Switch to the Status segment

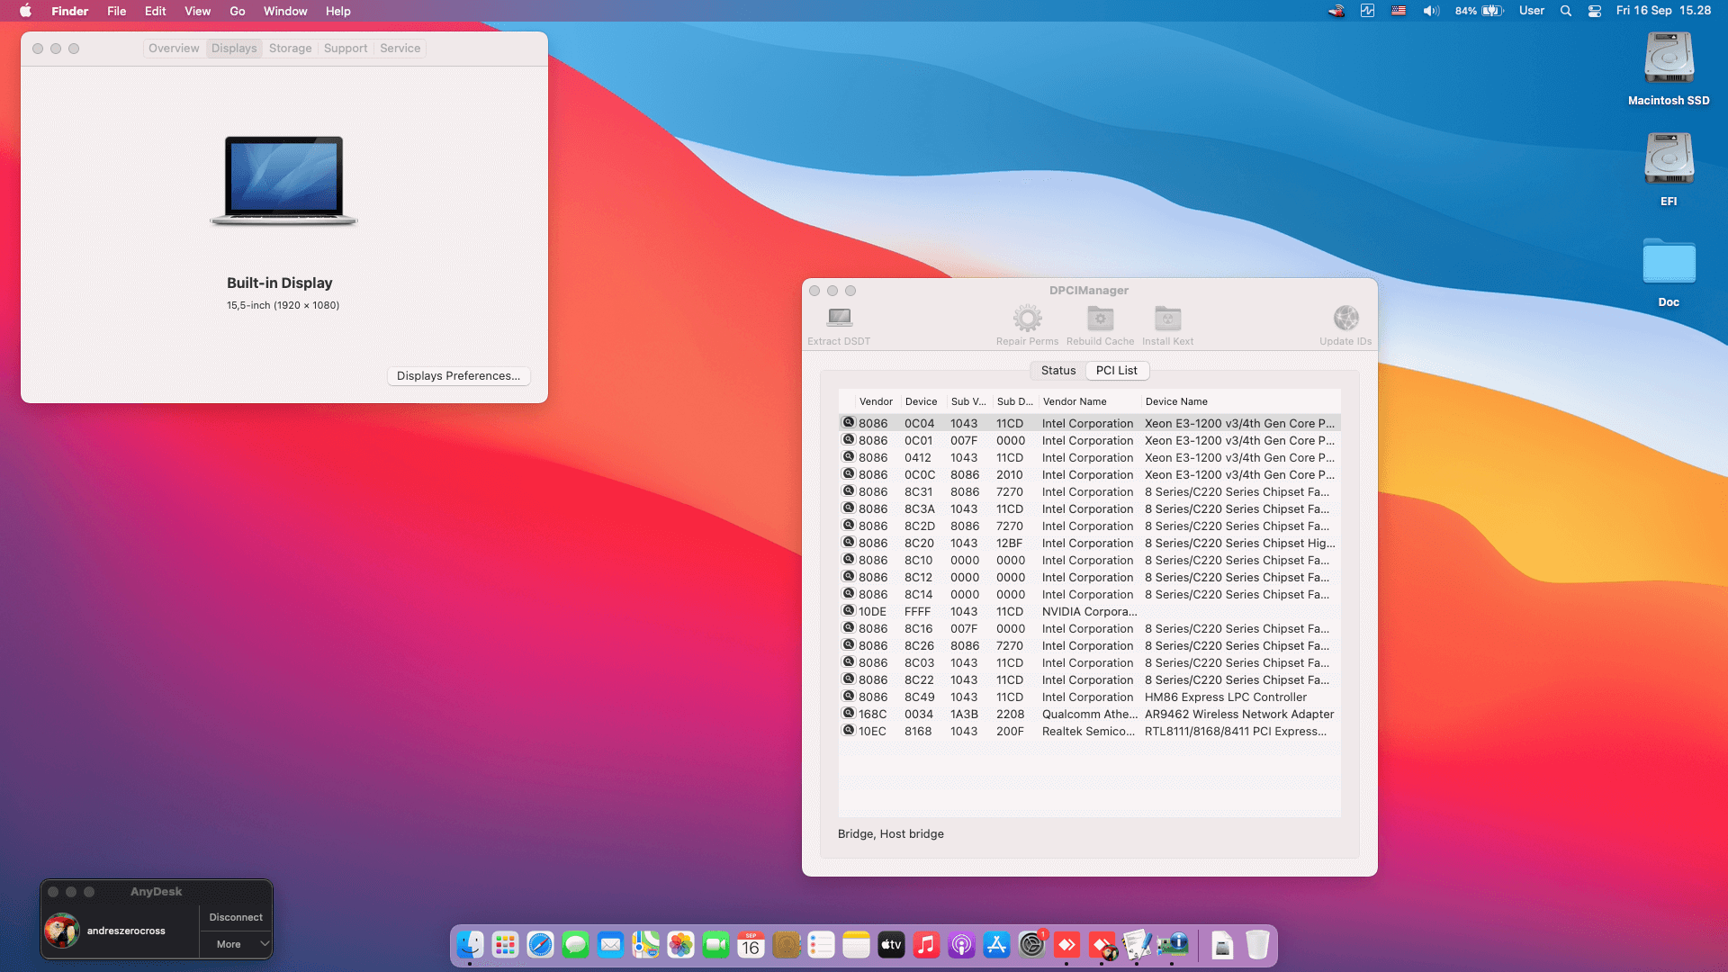pyautogui.click(x=1058, y=371)
